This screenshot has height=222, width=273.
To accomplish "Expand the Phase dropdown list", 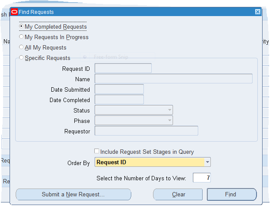I will coord(169,121).
